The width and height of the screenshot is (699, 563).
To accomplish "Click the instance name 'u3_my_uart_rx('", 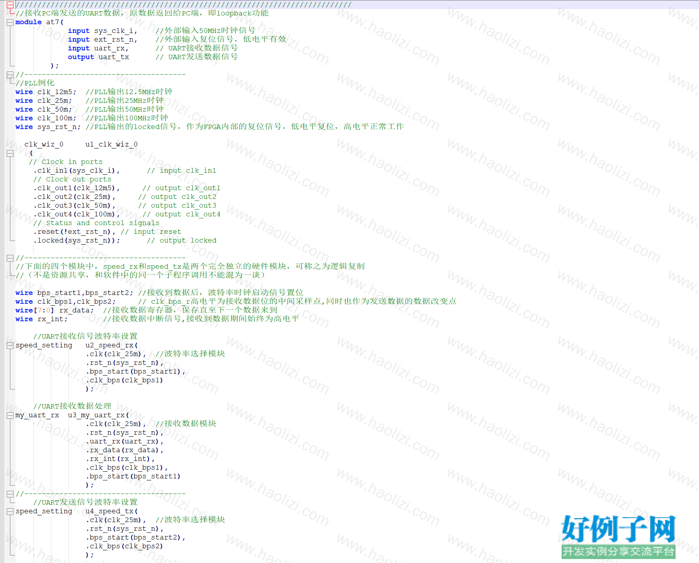I will [x=98, y=415].
